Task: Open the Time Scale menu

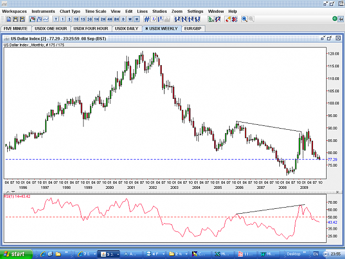Action: [x=95, y=11]
